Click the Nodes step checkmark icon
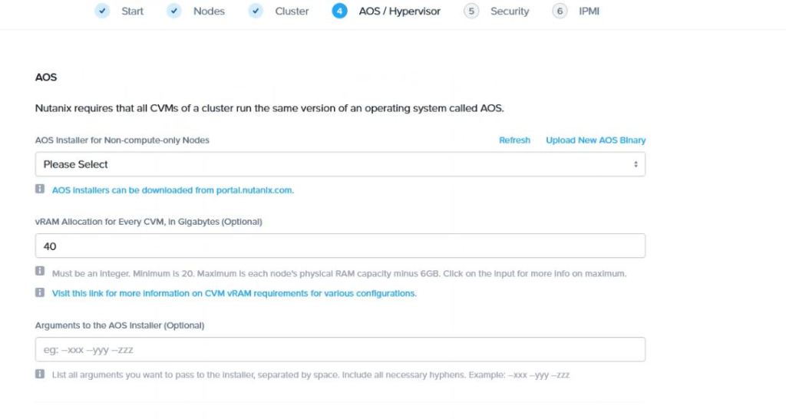This screenshot has width=786, height=419. (x=174, y=12)
